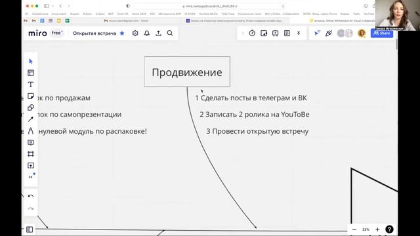Select text 2 Записать 2 ролика на YouTube
The image size is (420, 236).
coord(255,114)
